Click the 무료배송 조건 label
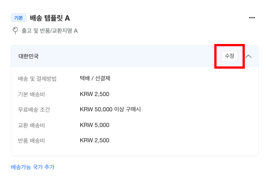269x184 pixels. 34,110
